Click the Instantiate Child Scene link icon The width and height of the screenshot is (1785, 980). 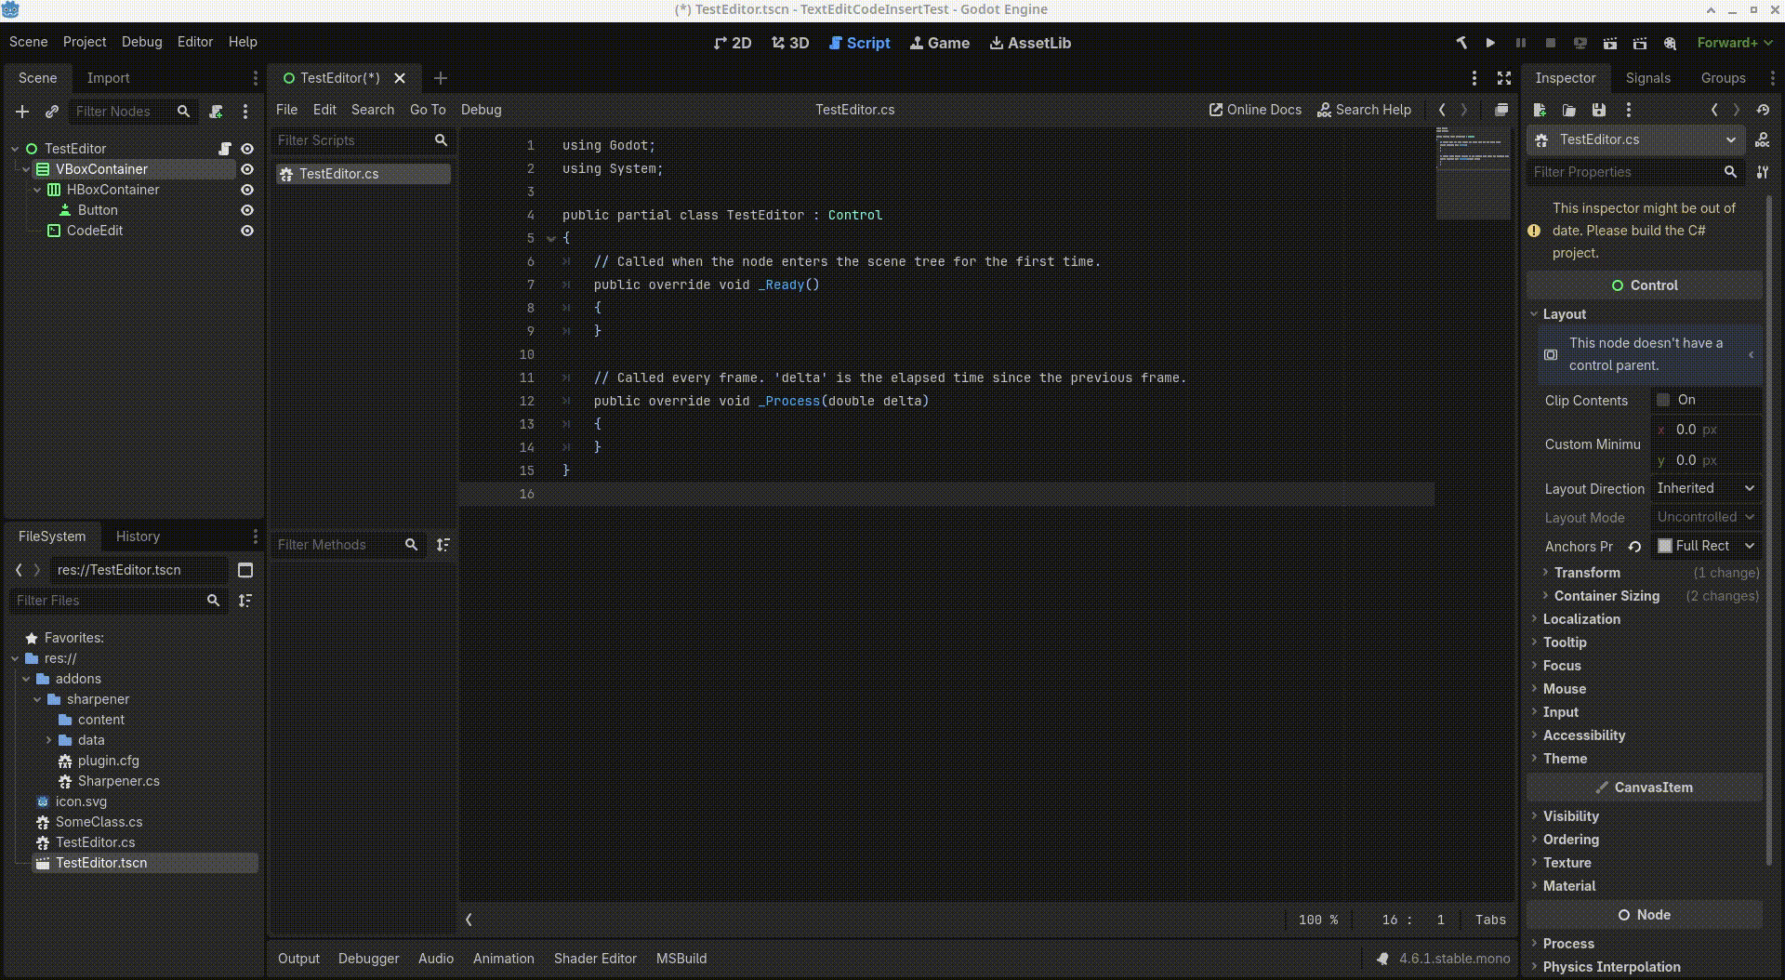coord(52,112)
